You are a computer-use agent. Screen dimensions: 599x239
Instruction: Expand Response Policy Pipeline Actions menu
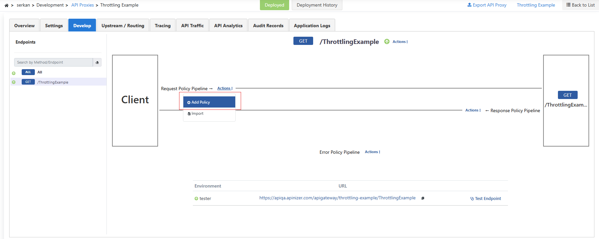pyautogui.click(x=473, y=110)
